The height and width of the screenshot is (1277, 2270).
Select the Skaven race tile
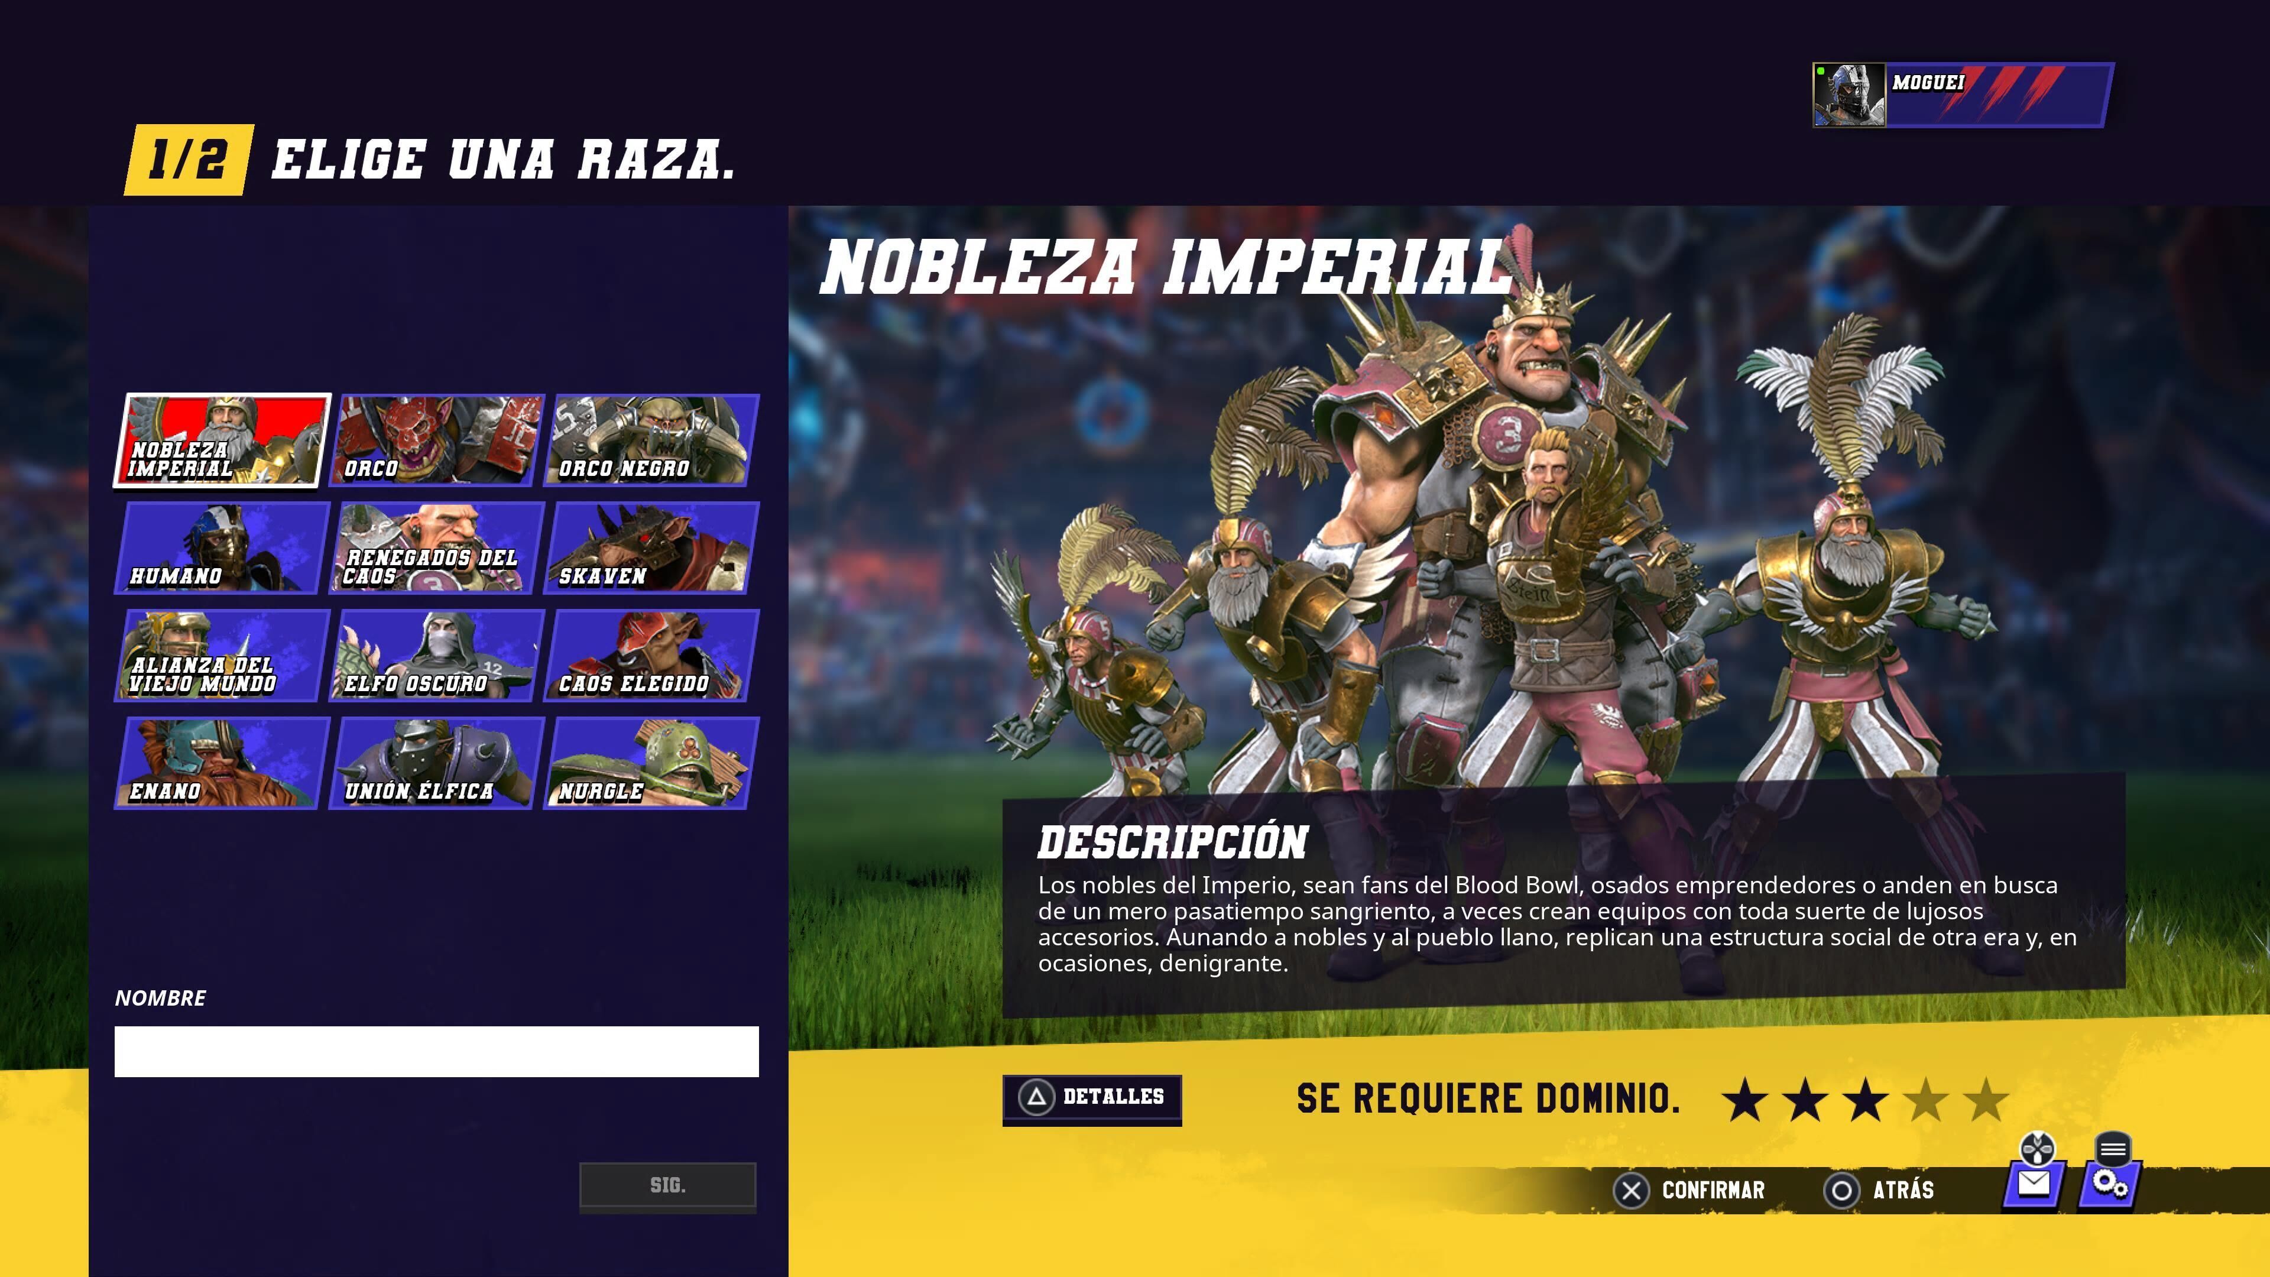point(651,547)
